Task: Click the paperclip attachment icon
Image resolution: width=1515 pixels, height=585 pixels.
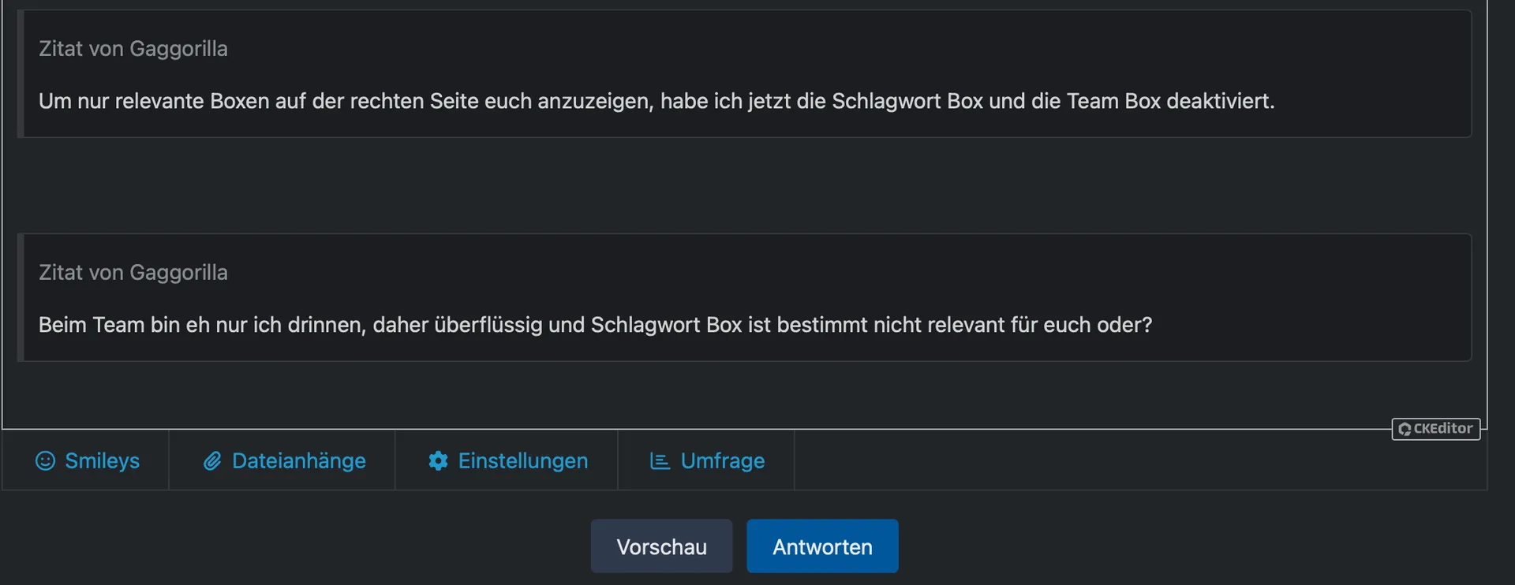Action: pyautogui.click(x=212, y=460)
